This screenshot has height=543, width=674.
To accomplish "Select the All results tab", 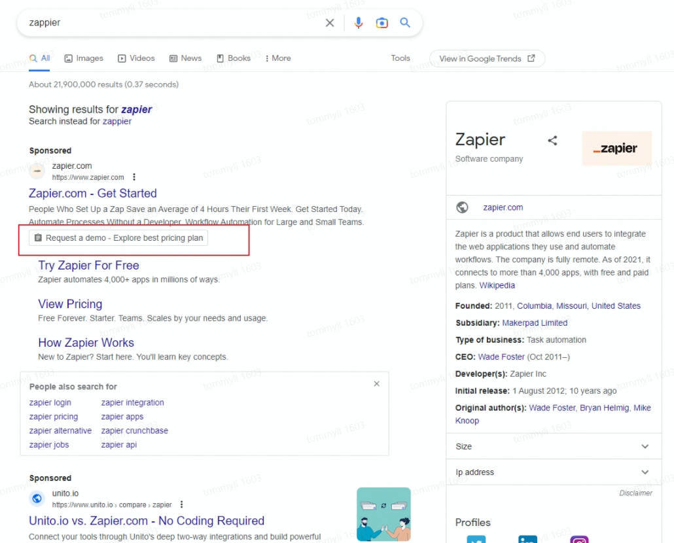I will pos(39,58).
